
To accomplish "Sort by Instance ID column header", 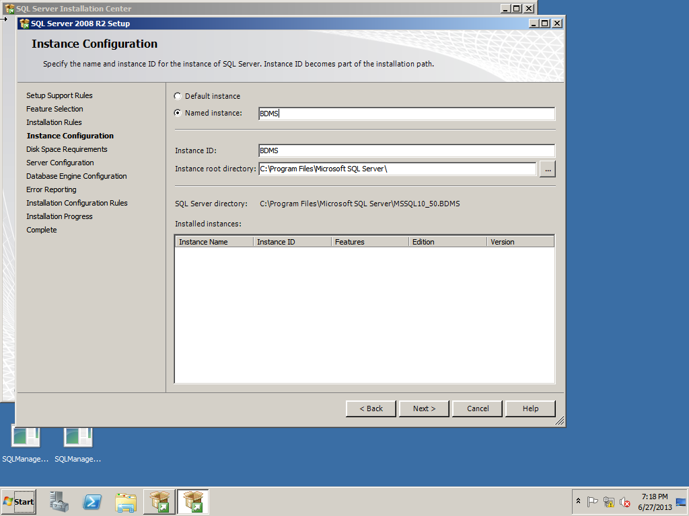I will pos(292,242).
